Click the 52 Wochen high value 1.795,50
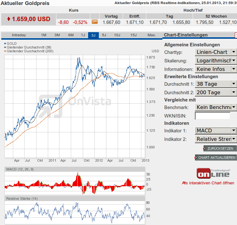 [205, 22]
